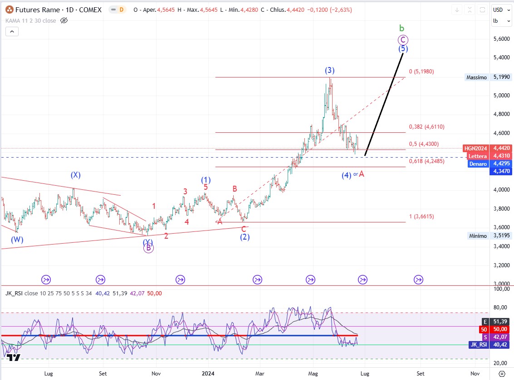The image size is (514, 380).
Task: Open the lb unit dropdown
Action: click(x=502, y=21)
